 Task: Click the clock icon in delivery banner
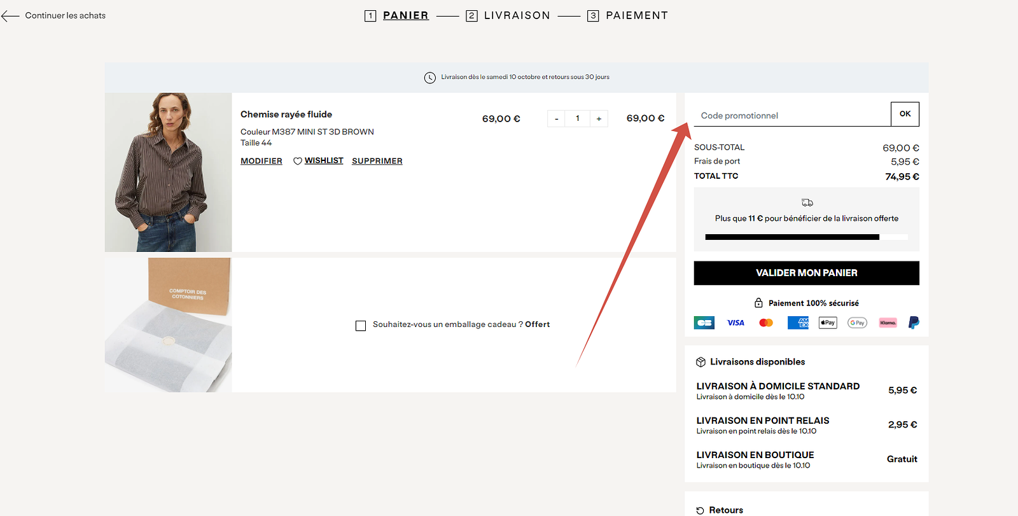(x=430, y=78)
